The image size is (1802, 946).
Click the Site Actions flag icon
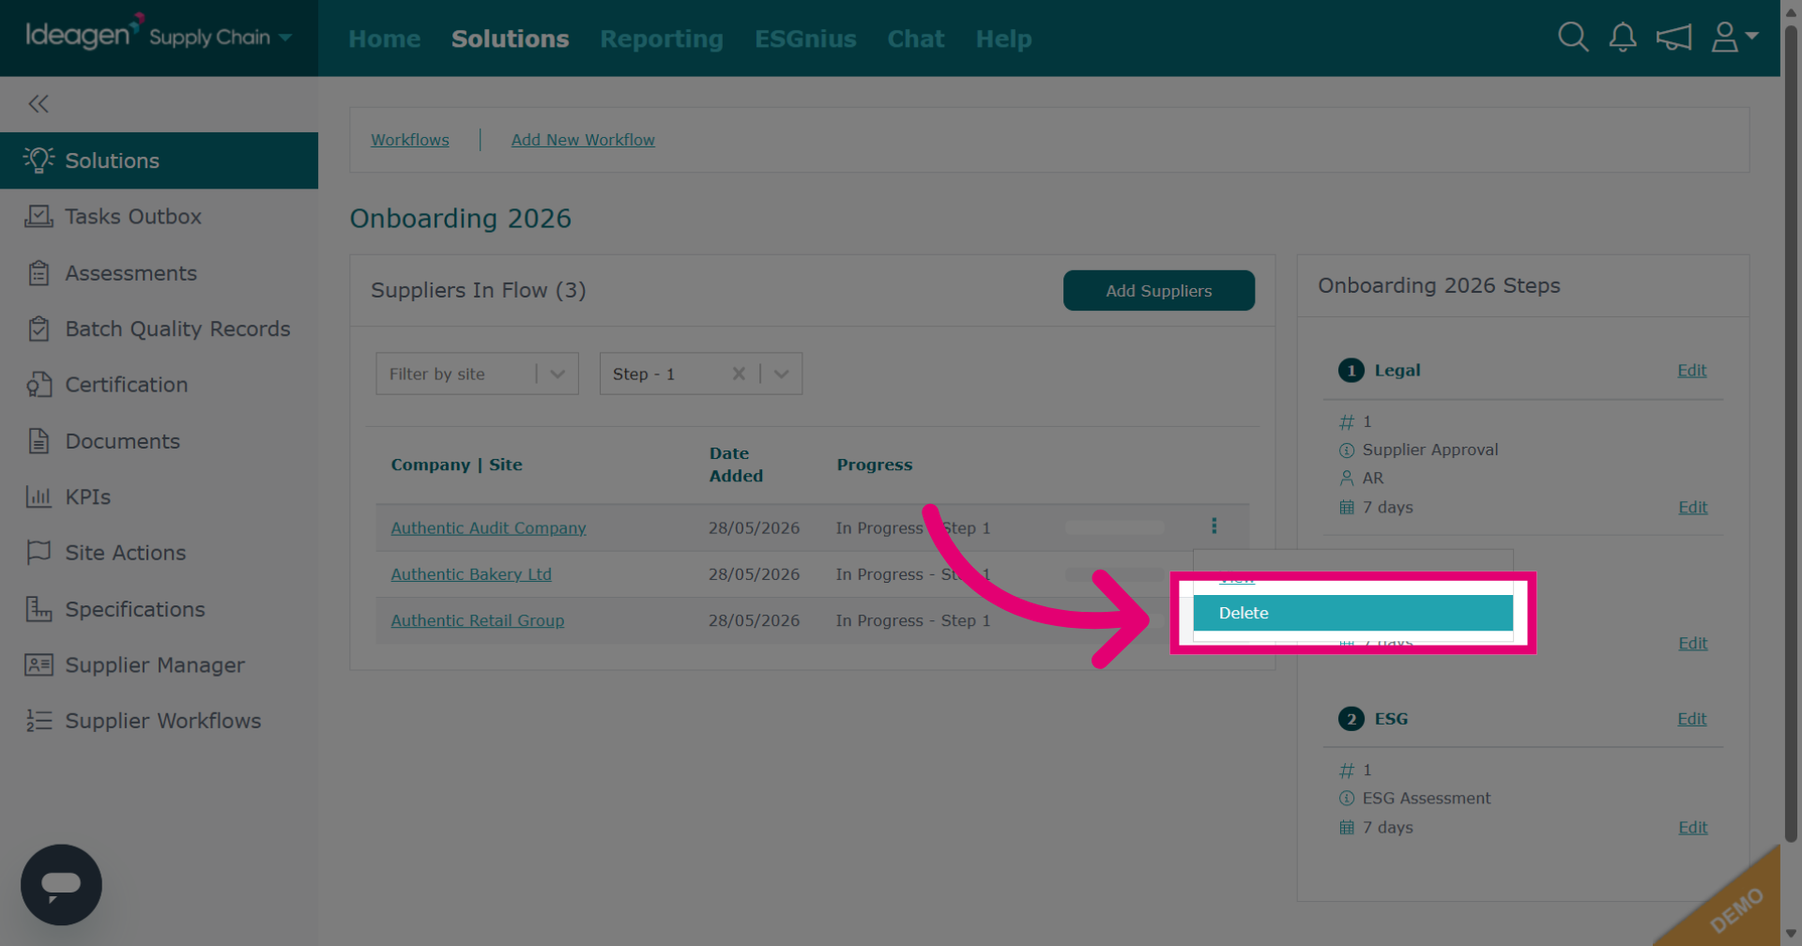pos(38,553)
